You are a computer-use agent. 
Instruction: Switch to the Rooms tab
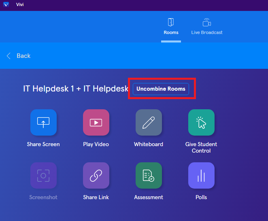[171, 26]
